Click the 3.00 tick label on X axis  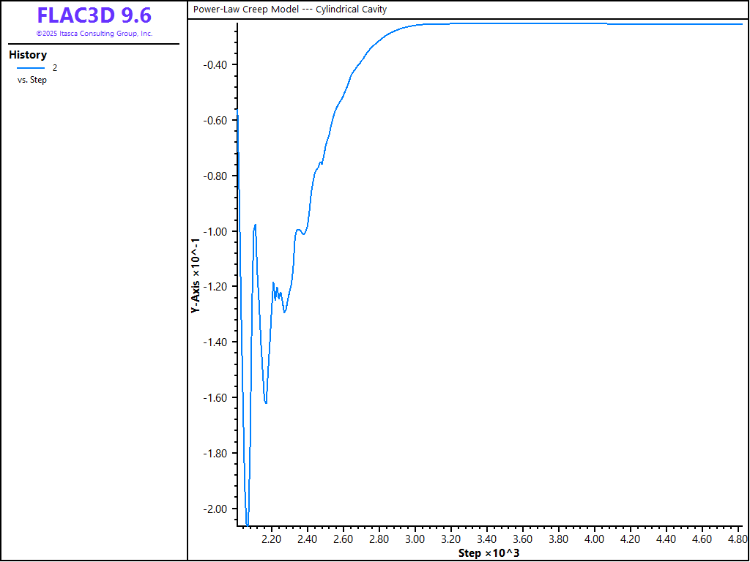pos(415,539)
